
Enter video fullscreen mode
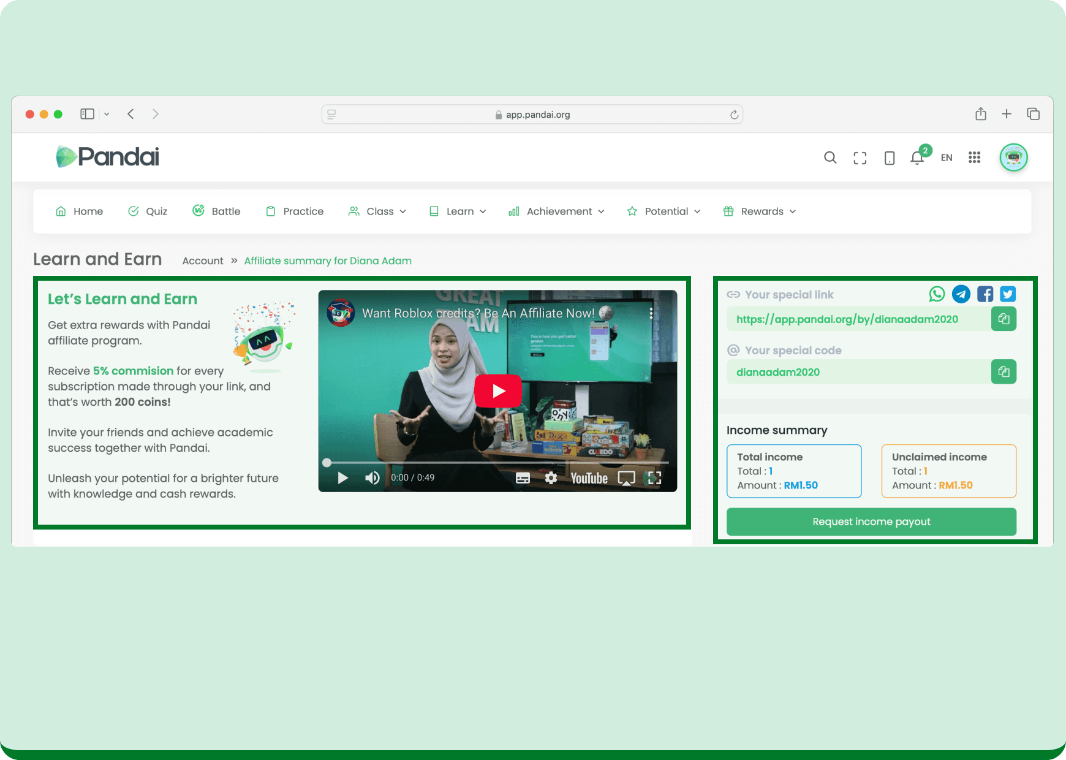(x=655, y=478)
